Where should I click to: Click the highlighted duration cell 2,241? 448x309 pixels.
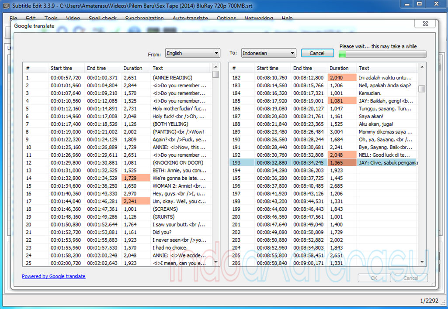[136, 202]
